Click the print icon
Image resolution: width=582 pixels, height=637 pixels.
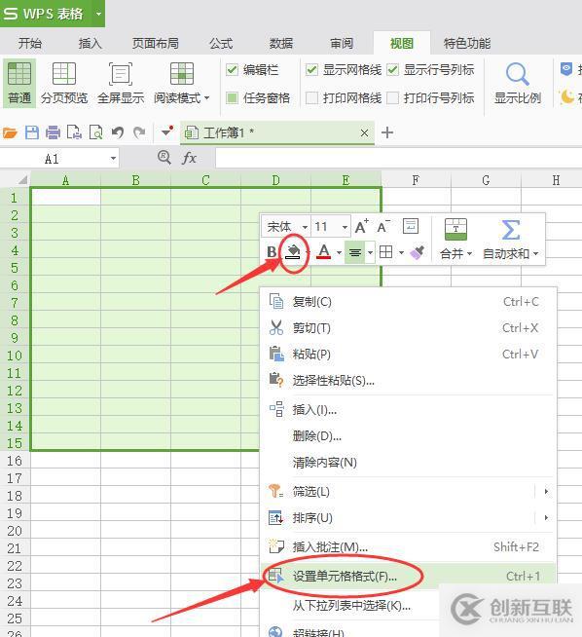[54, 132]
